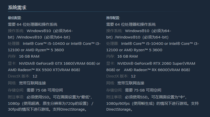The height and width of the screenshot is (117, 210).
Task: Click the NVIDIA GeForce GTX 1660 graphics card text
Action: pos(57,63)
